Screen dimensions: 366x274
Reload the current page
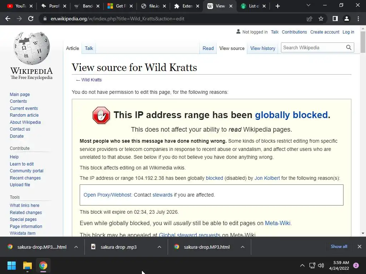tap(31, 19)
